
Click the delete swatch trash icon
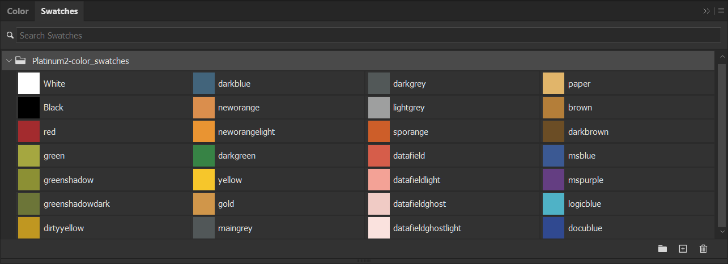tap(703, 249)
